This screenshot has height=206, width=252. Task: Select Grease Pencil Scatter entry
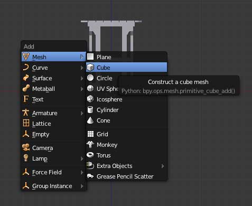point(126,176)
